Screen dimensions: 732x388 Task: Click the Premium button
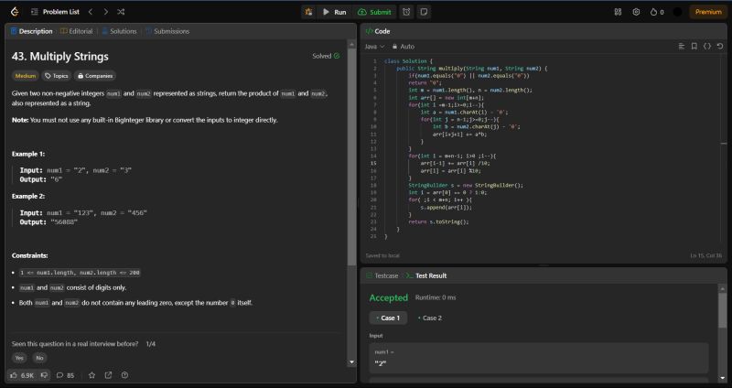707,12
